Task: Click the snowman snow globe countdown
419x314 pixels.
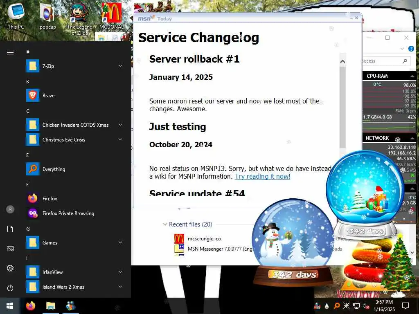Action: [293, 242]
